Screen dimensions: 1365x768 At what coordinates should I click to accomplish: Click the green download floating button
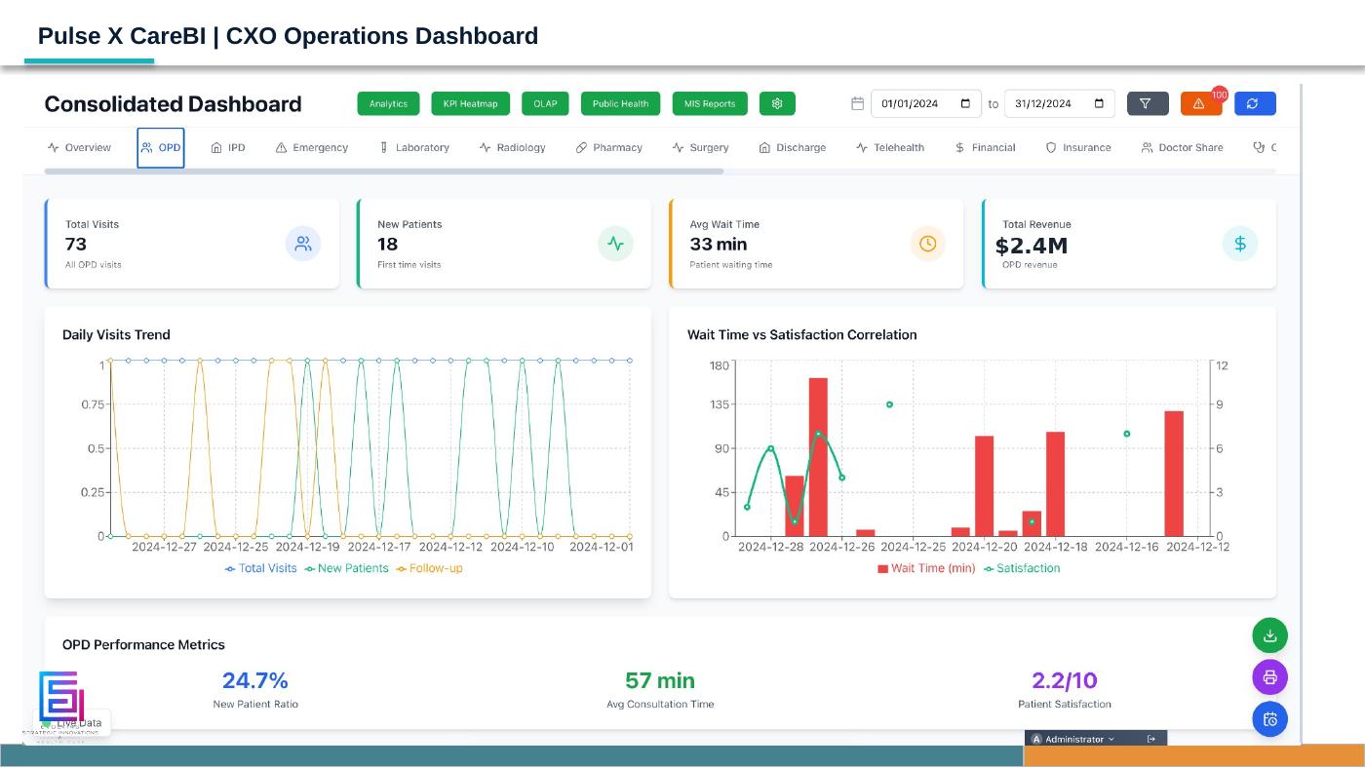click(x=1270, y=635)
